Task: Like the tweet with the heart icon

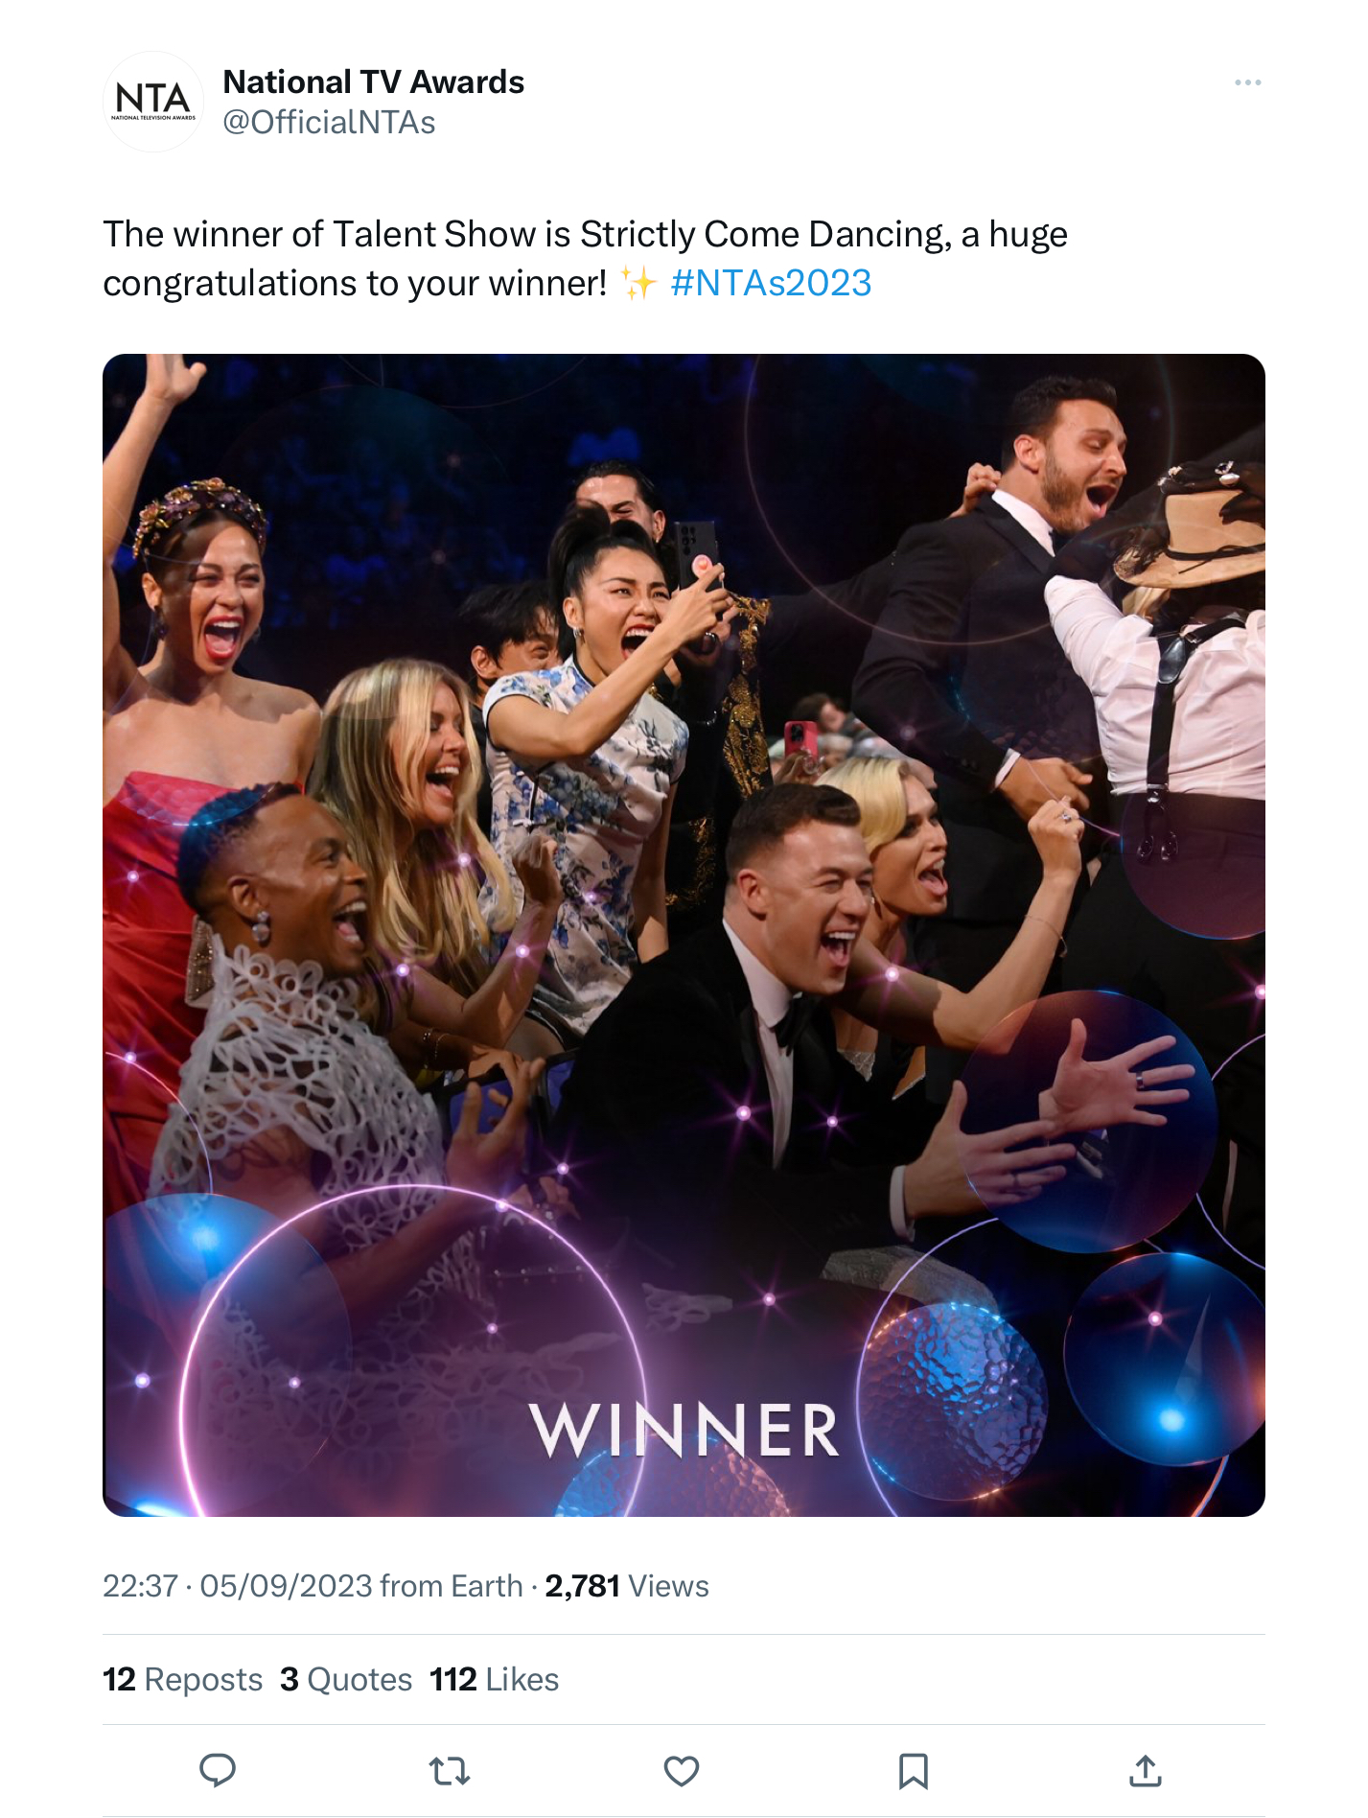Action: (682, 1771)
